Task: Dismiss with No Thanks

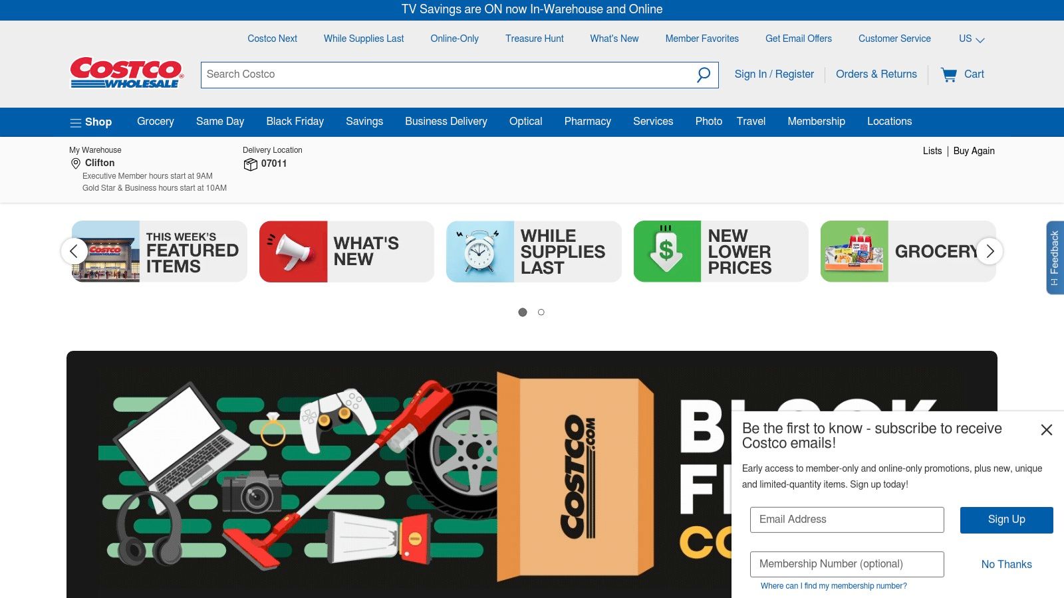Action: click(x=1007, y=564)
